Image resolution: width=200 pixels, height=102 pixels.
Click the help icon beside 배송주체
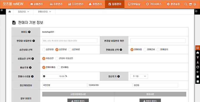30,68
